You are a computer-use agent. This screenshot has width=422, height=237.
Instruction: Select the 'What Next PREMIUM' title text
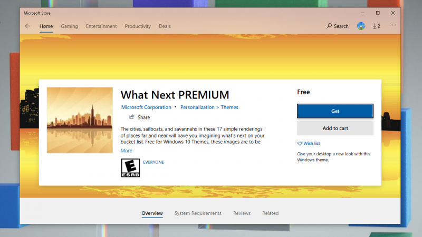point(175,95)
